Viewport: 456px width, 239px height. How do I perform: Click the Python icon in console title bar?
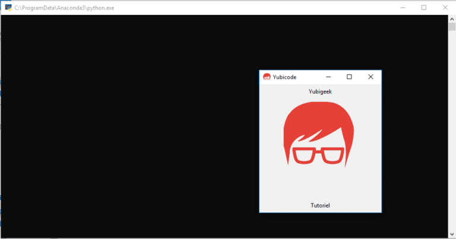point(8,8)
